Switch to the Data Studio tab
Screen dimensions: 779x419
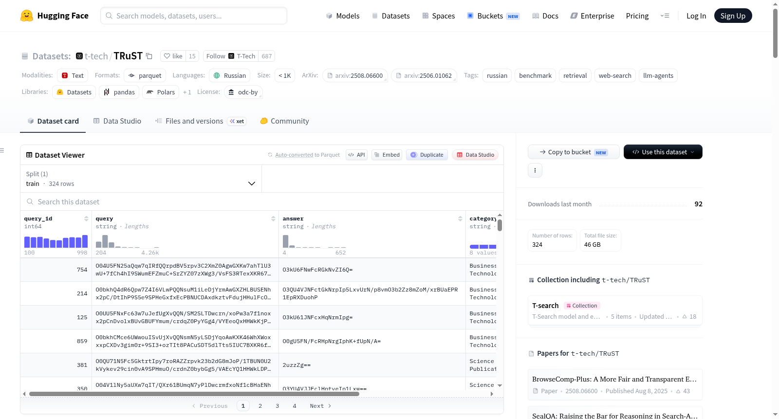[117, 121]
